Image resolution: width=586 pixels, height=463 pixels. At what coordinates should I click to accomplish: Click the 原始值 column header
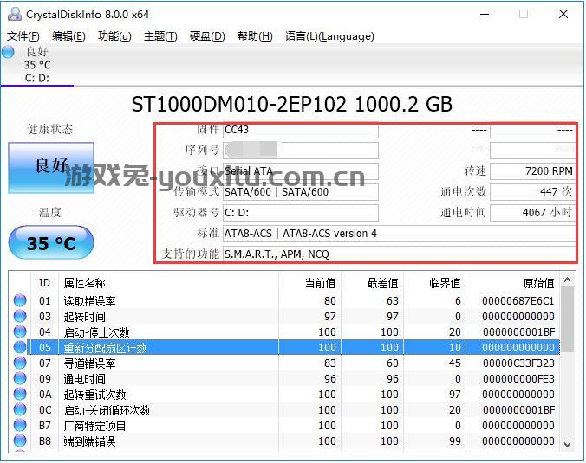[513, 283]
